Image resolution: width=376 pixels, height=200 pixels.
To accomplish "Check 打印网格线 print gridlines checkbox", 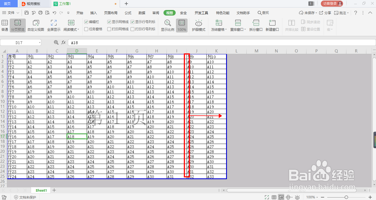I will click(x=109, y=29).
